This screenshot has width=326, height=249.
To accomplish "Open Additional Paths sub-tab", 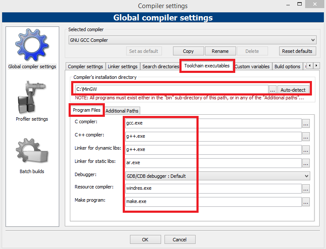I will (122, 111).
